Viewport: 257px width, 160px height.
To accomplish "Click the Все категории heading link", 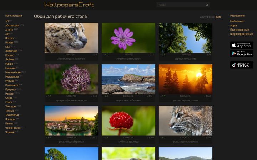I will pyautogui.click(x=14, y=16).
